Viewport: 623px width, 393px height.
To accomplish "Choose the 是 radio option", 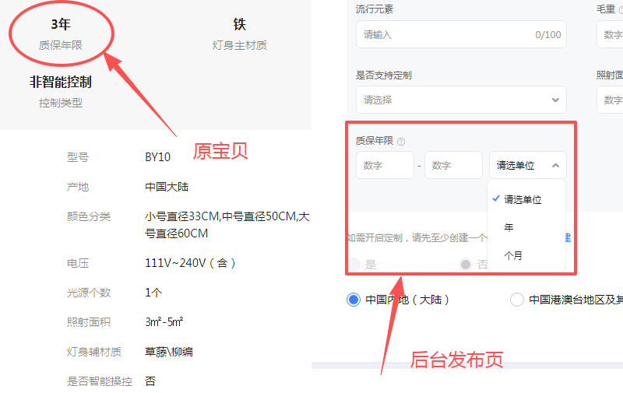I will pos(354,265).
